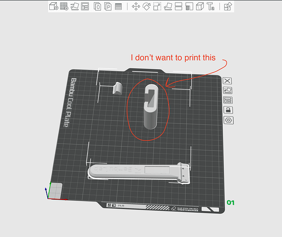Screen dimensions: 282x237
Task: Remove all objects with plate X icon
Action: pos(227,81)
